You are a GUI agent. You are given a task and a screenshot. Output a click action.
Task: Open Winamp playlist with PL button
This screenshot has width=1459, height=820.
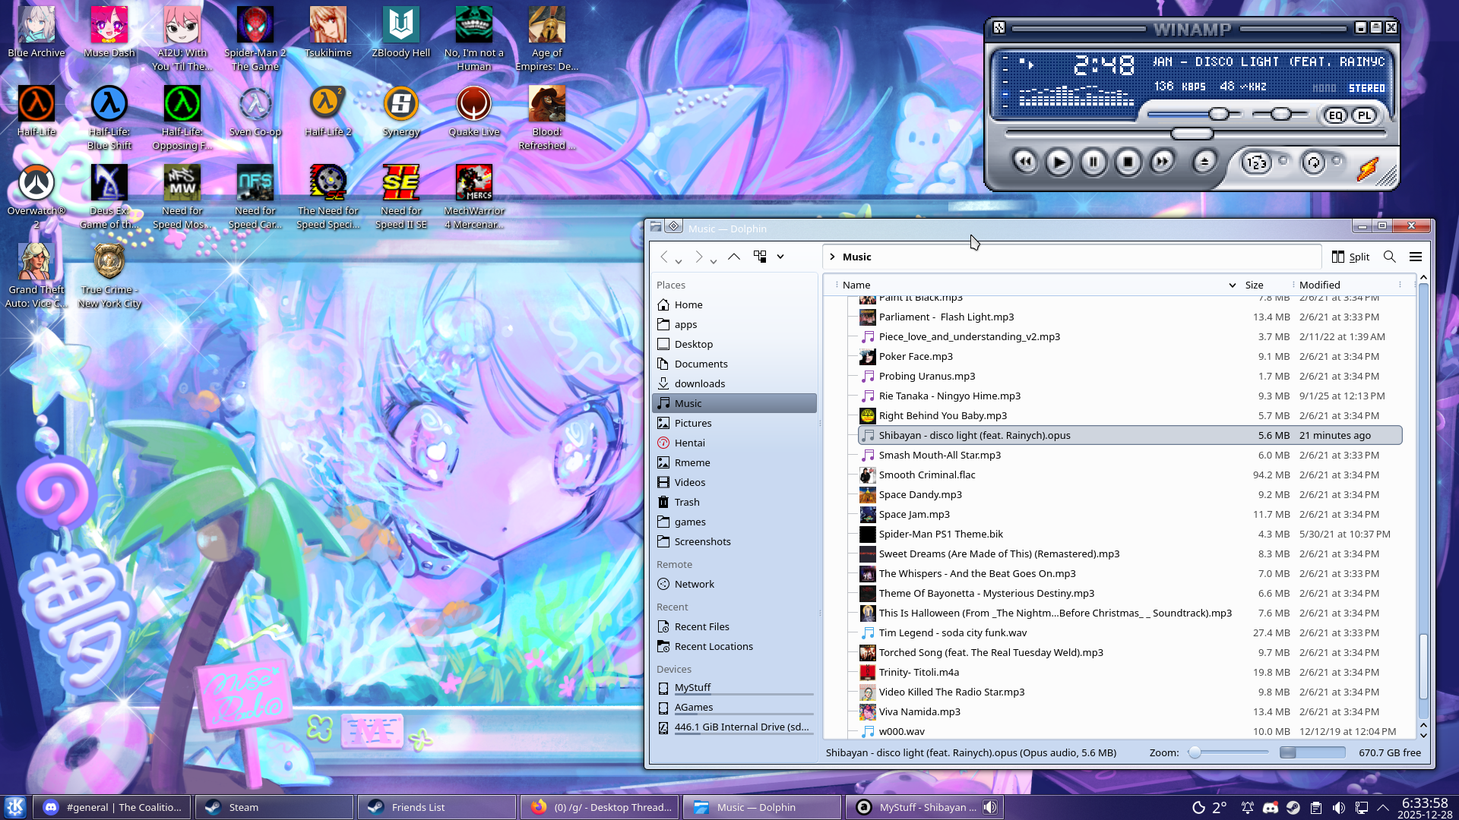(1365, 115)
